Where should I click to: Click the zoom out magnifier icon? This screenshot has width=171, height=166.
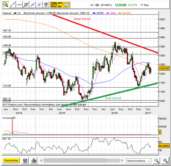tap(157, 161)
